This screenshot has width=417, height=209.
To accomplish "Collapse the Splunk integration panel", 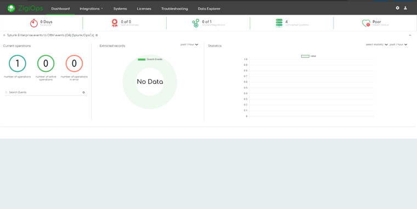I will (410, 35).
